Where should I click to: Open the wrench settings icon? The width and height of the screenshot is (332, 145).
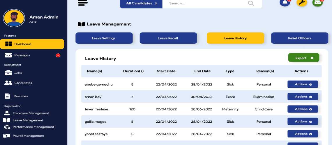[x=301, y=3]
